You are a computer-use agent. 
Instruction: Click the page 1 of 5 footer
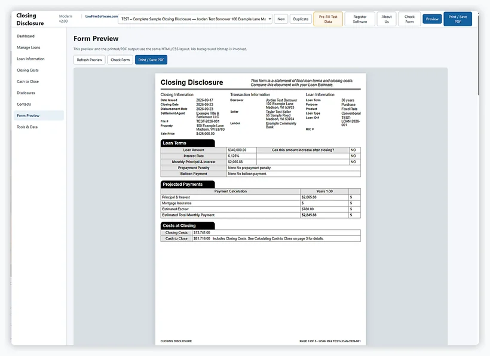330,341
